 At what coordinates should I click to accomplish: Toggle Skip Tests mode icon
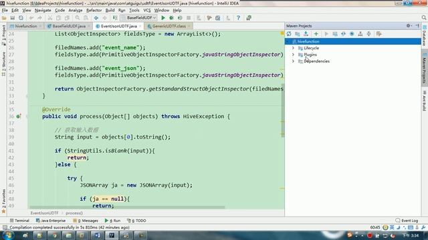[352, 34]
